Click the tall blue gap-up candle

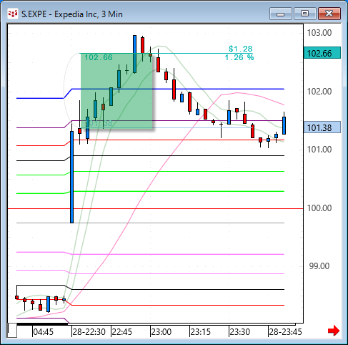(71, 177)
